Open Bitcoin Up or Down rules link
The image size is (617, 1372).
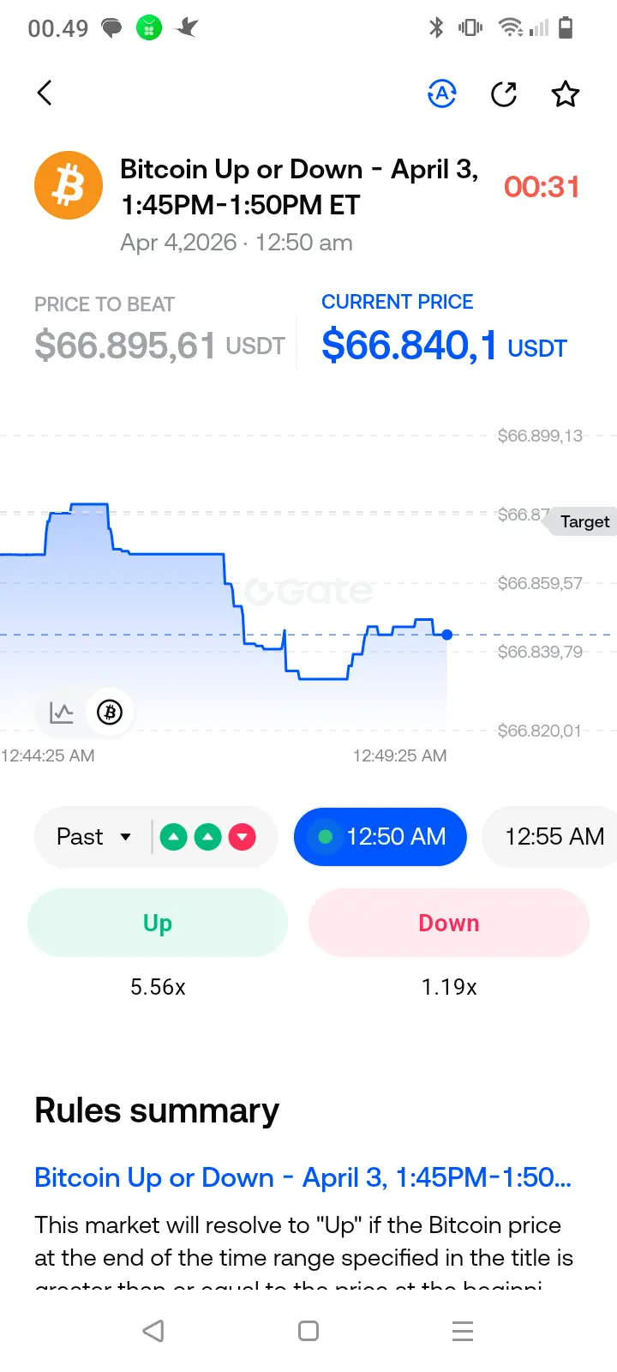point(303,1177)
